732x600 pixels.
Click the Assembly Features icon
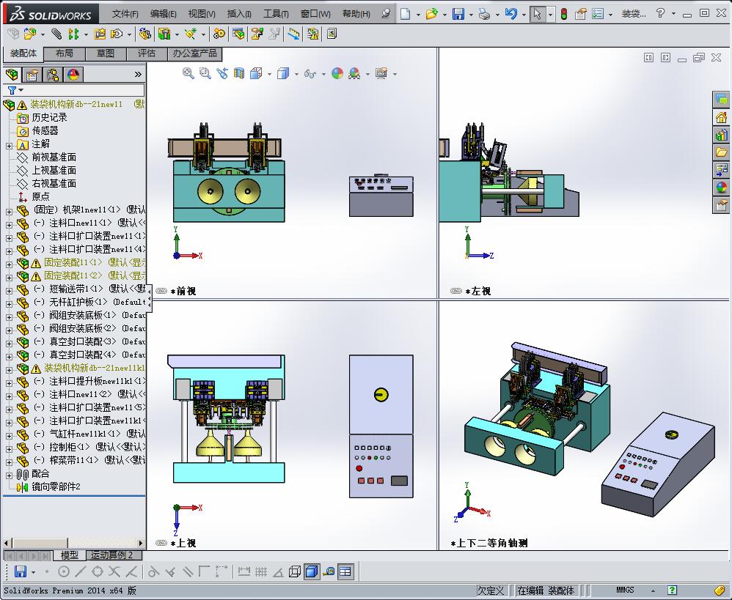(x=164, y=34)
